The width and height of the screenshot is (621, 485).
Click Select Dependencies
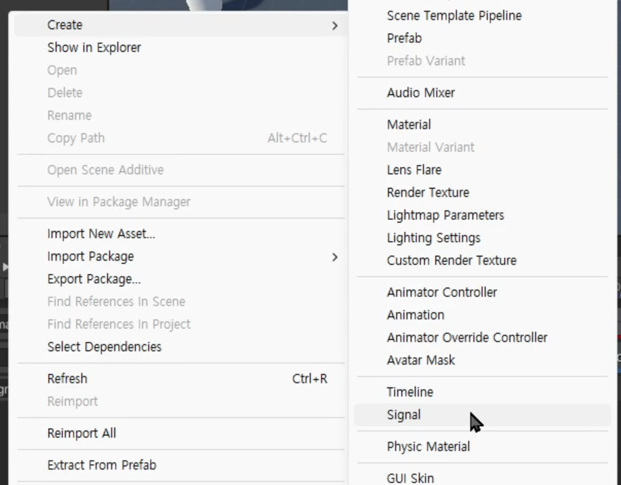tap(104, 347)
